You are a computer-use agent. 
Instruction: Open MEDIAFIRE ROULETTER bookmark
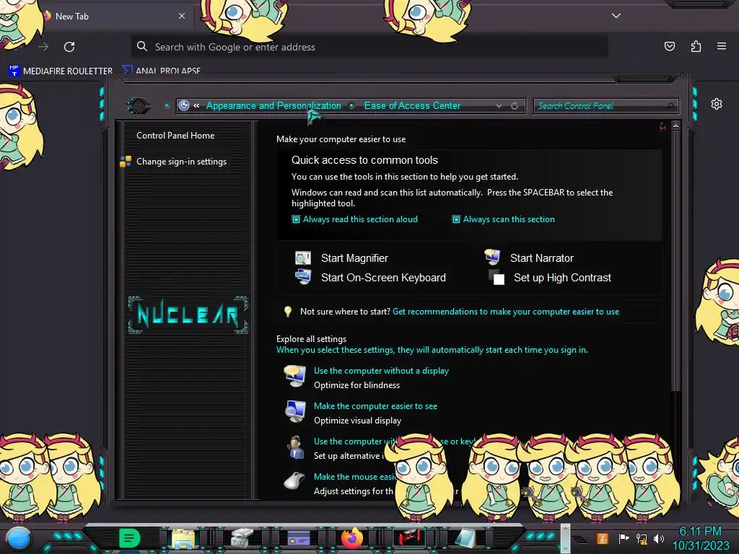(x=61, y=71)
